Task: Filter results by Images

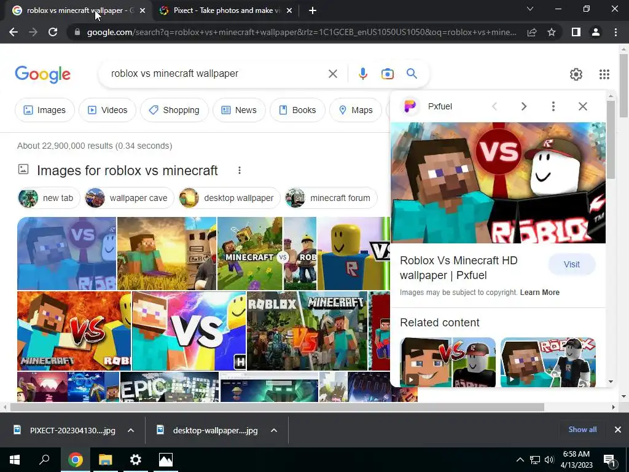Action: pos(44,110)
